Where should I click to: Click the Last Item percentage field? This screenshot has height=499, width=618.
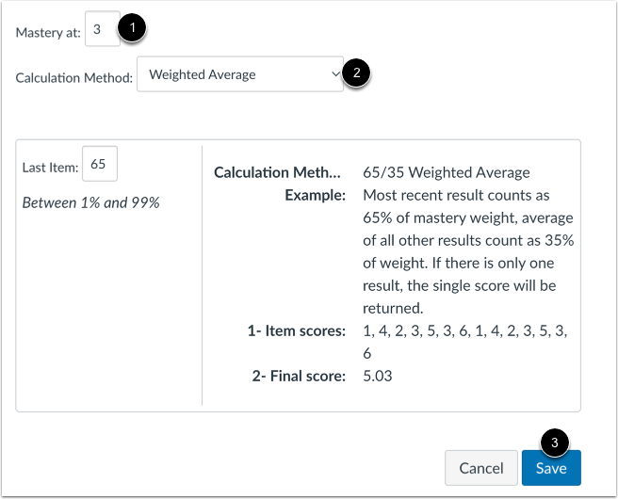click(x=100, y=164)
